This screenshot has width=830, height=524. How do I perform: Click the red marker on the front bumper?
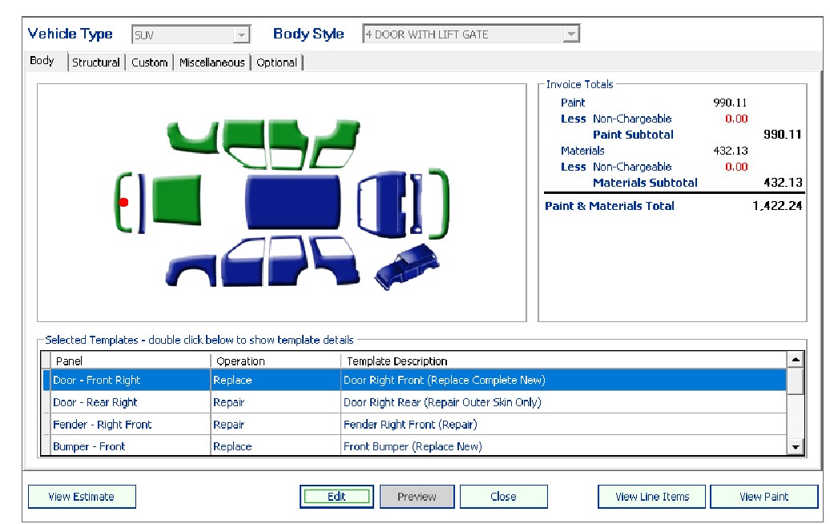[124, 201]
